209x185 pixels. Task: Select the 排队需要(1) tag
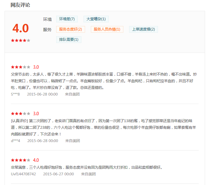point(69,40)
